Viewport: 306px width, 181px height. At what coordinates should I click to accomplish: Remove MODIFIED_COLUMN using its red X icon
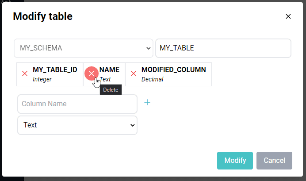tap(134, 73)
